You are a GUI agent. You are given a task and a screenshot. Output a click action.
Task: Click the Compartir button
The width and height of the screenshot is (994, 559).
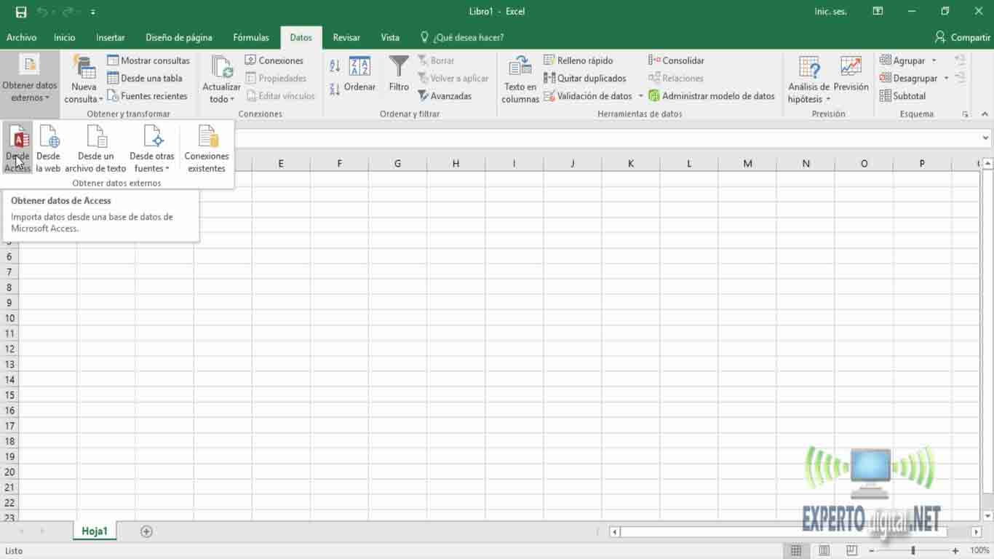962,37
